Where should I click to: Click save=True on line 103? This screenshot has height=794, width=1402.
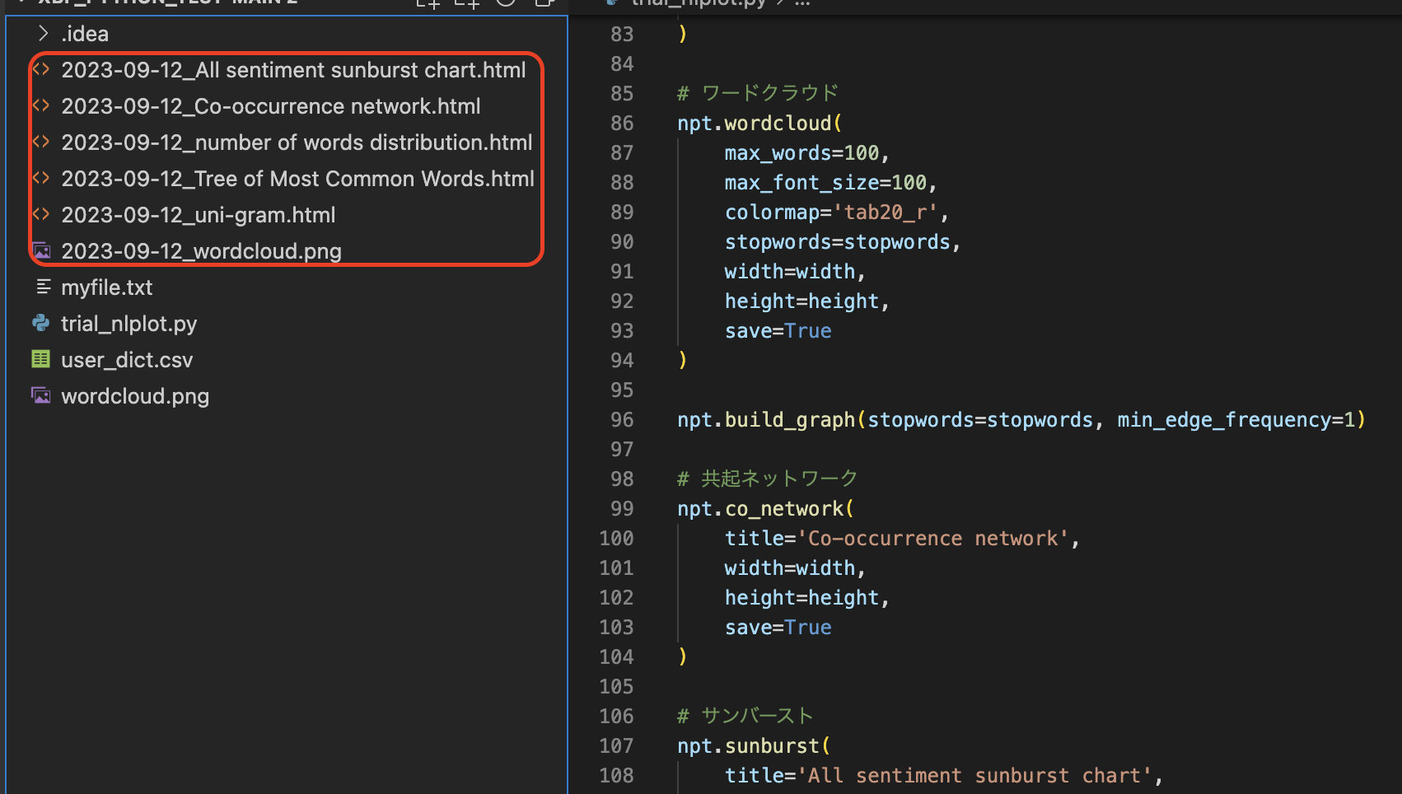click(778, 628)
